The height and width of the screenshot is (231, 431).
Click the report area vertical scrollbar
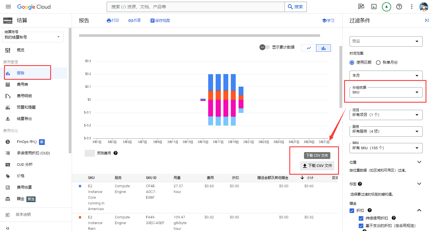(x=341, y=77)
